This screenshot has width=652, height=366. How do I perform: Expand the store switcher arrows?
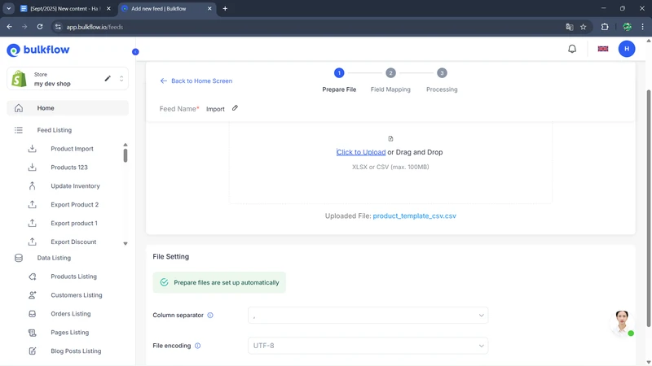(x=121, y=79)
